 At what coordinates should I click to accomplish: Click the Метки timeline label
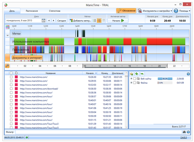coord(16,34)
